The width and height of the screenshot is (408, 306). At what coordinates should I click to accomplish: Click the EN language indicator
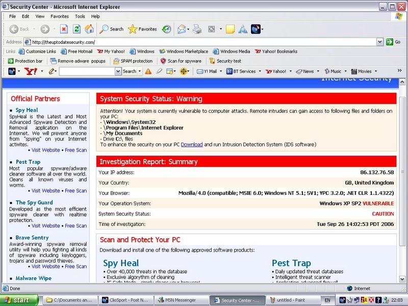pyautogui.click(x=327, y=300)
